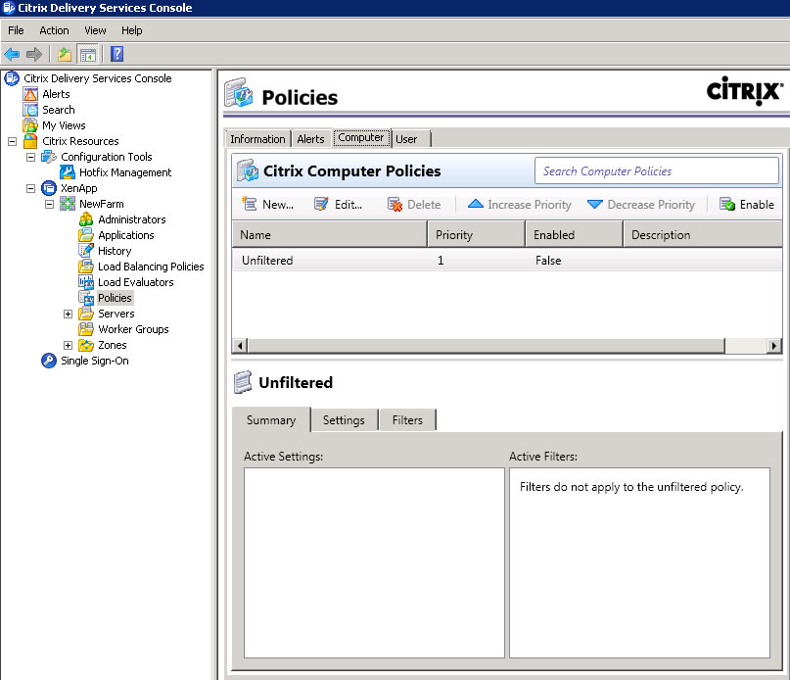Toggle the show/hide console tree icon
Viewport: 790px width, 680px height.
pyautogui.click(x=88, y=54)
